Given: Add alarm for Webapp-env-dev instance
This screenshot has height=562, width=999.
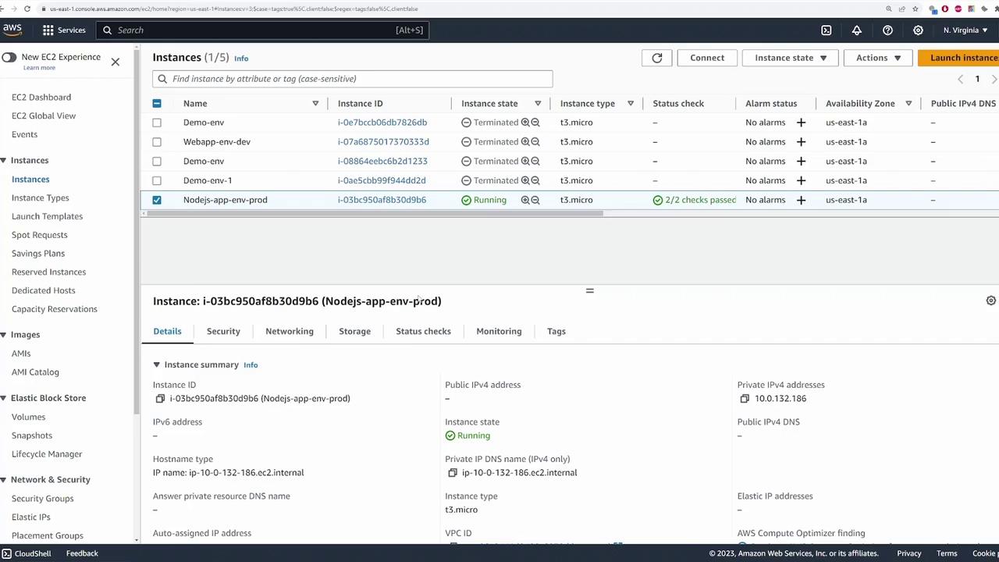Looking at the screenshot, I should click(801, 142).
